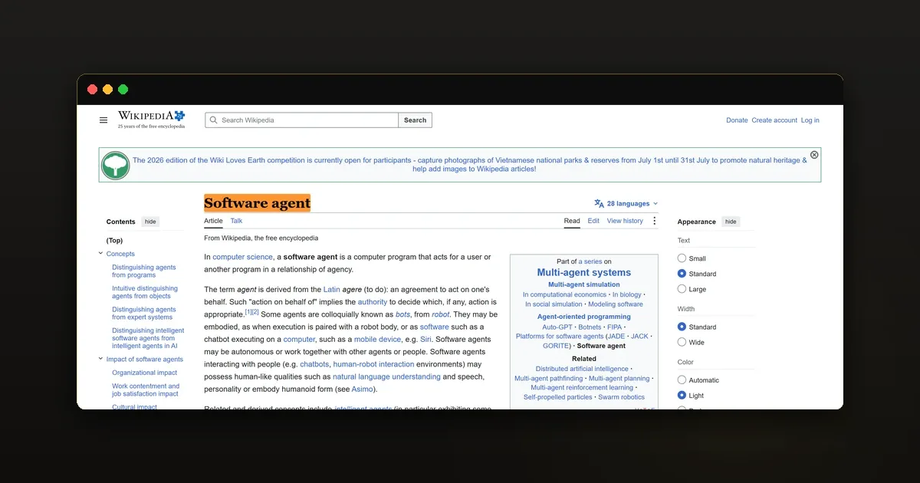Jump to (Top) in contents
The image size is (920, 483).
114,240
